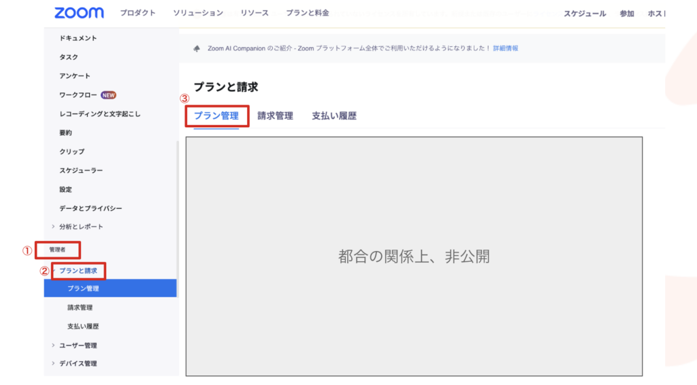
Task: Click the 参加 link in the header
Action: [627, 14]
